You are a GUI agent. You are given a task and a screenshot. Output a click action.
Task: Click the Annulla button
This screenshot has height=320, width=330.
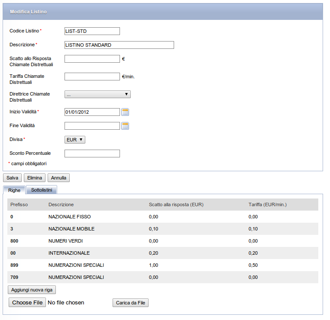coord(58,178)
